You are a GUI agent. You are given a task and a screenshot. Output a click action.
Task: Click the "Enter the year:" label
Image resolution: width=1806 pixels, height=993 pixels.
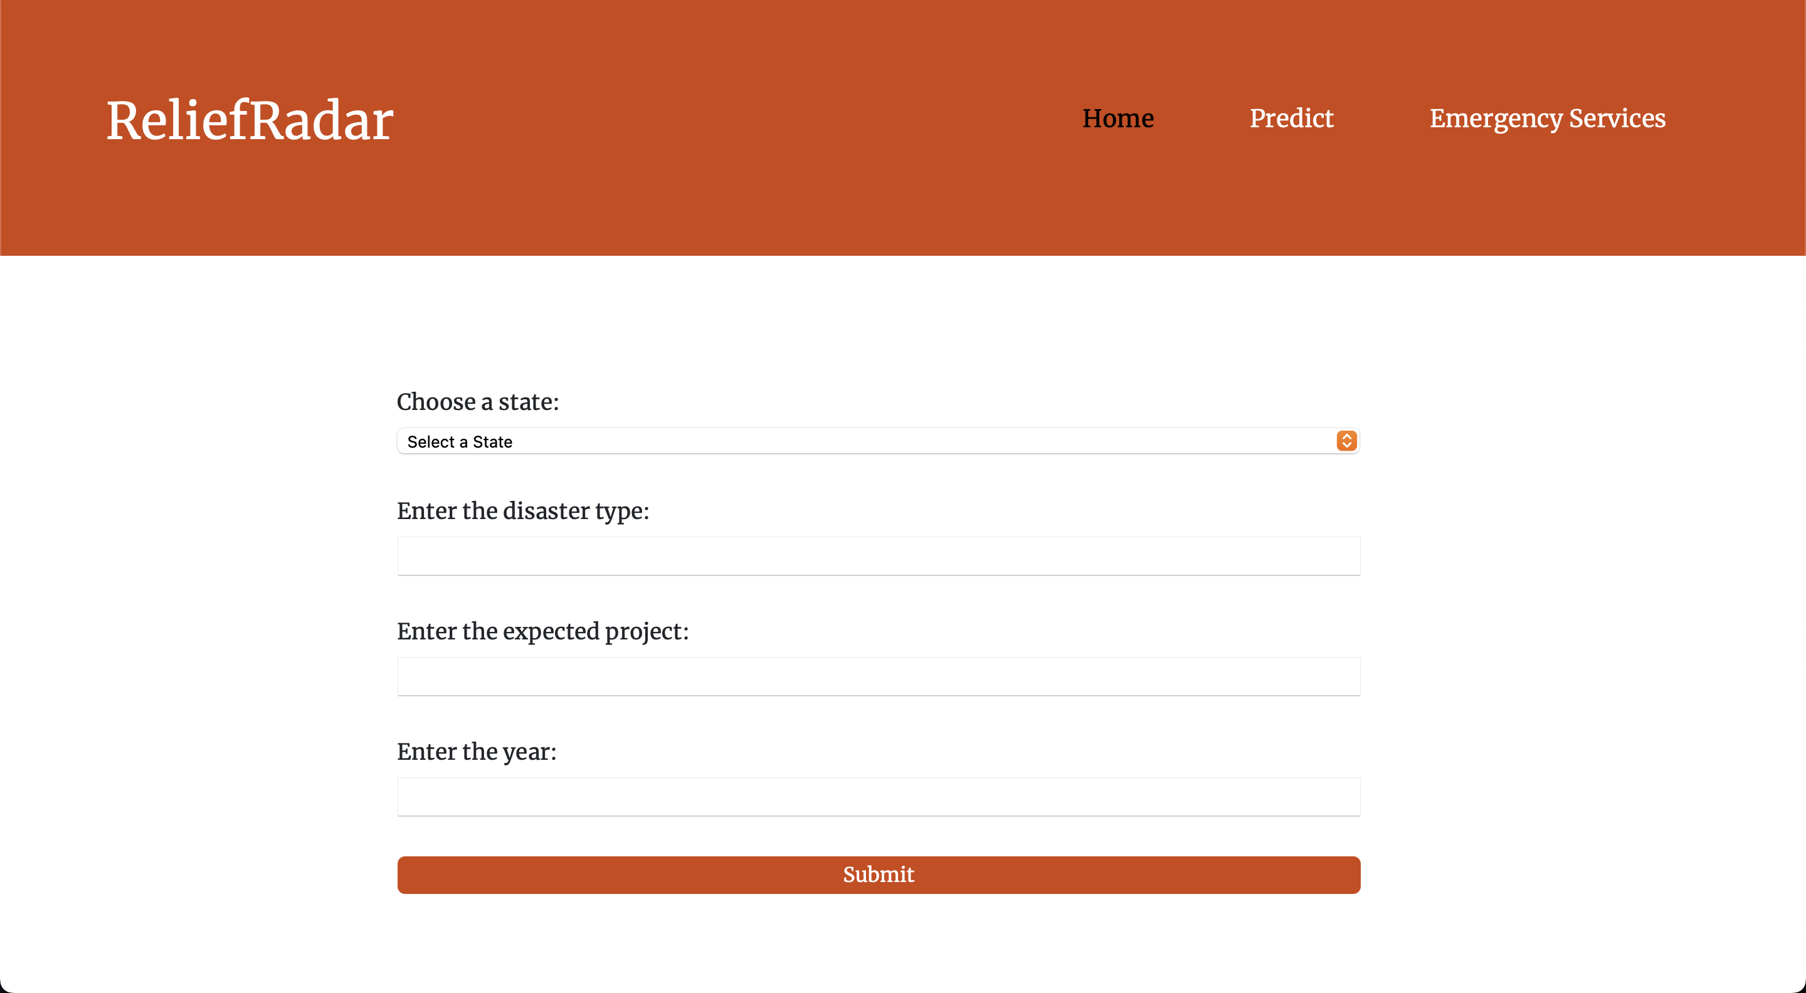point(476,751)
